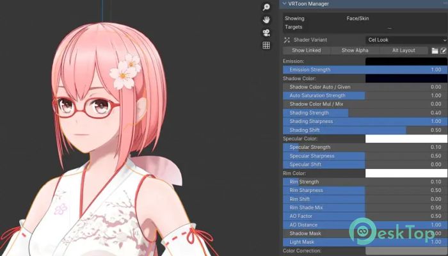The image size is (448, 256).
Task: Adjust the Shading Shift slider
Action: tap(365, 130)
